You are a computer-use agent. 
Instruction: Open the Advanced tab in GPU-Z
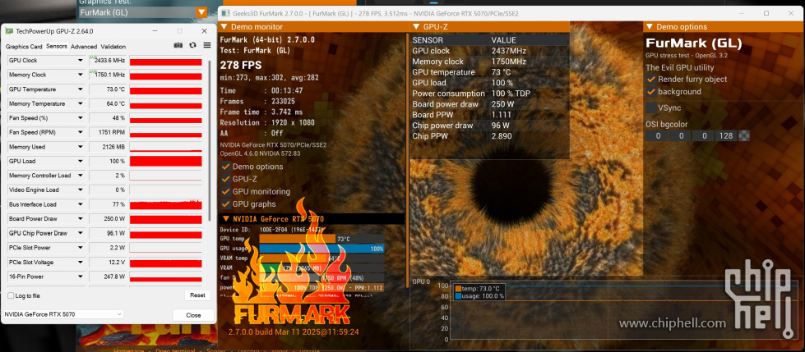click(84, 47)
